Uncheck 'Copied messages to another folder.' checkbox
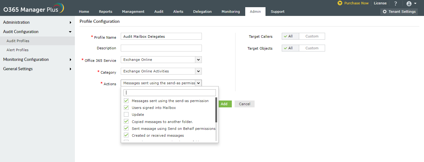Viewport: 424px width, 162px height. pyautogui.click(x=126, y=122)
